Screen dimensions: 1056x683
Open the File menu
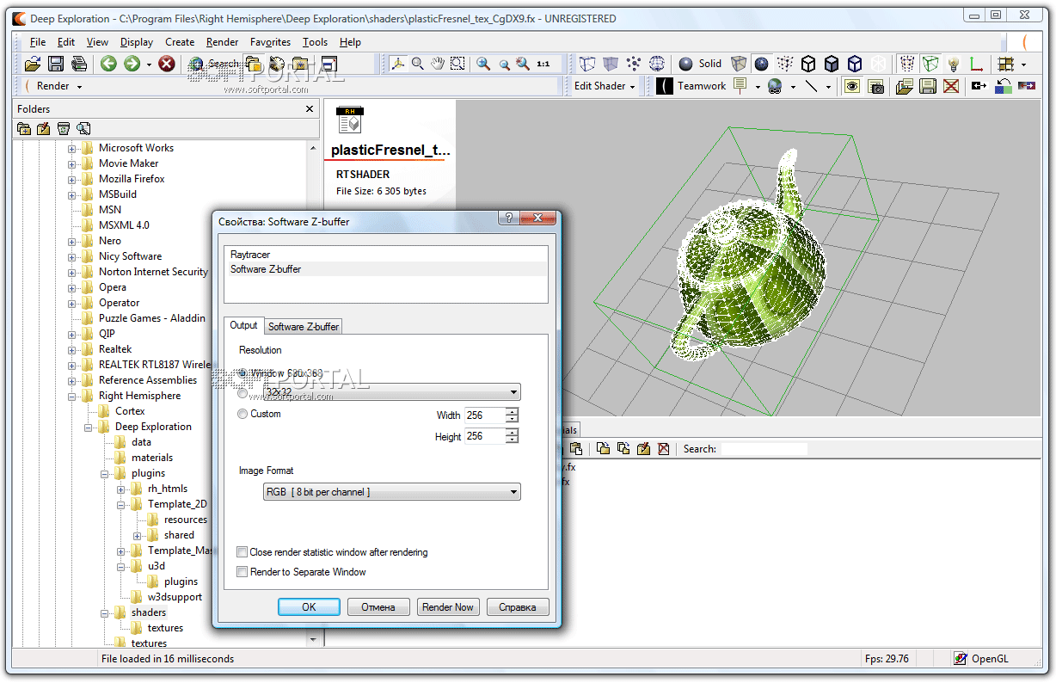[x=38, y=42]
